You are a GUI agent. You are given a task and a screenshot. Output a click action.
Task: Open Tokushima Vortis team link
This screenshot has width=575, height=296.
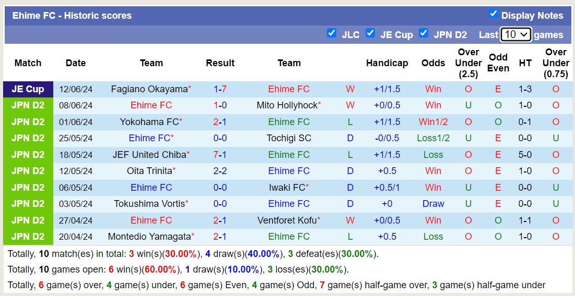[149, 204]
